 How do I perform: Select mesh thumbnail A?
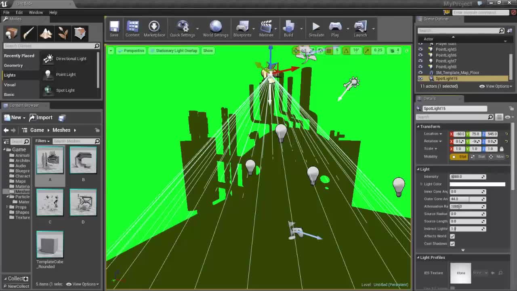(x=50, y=160)
